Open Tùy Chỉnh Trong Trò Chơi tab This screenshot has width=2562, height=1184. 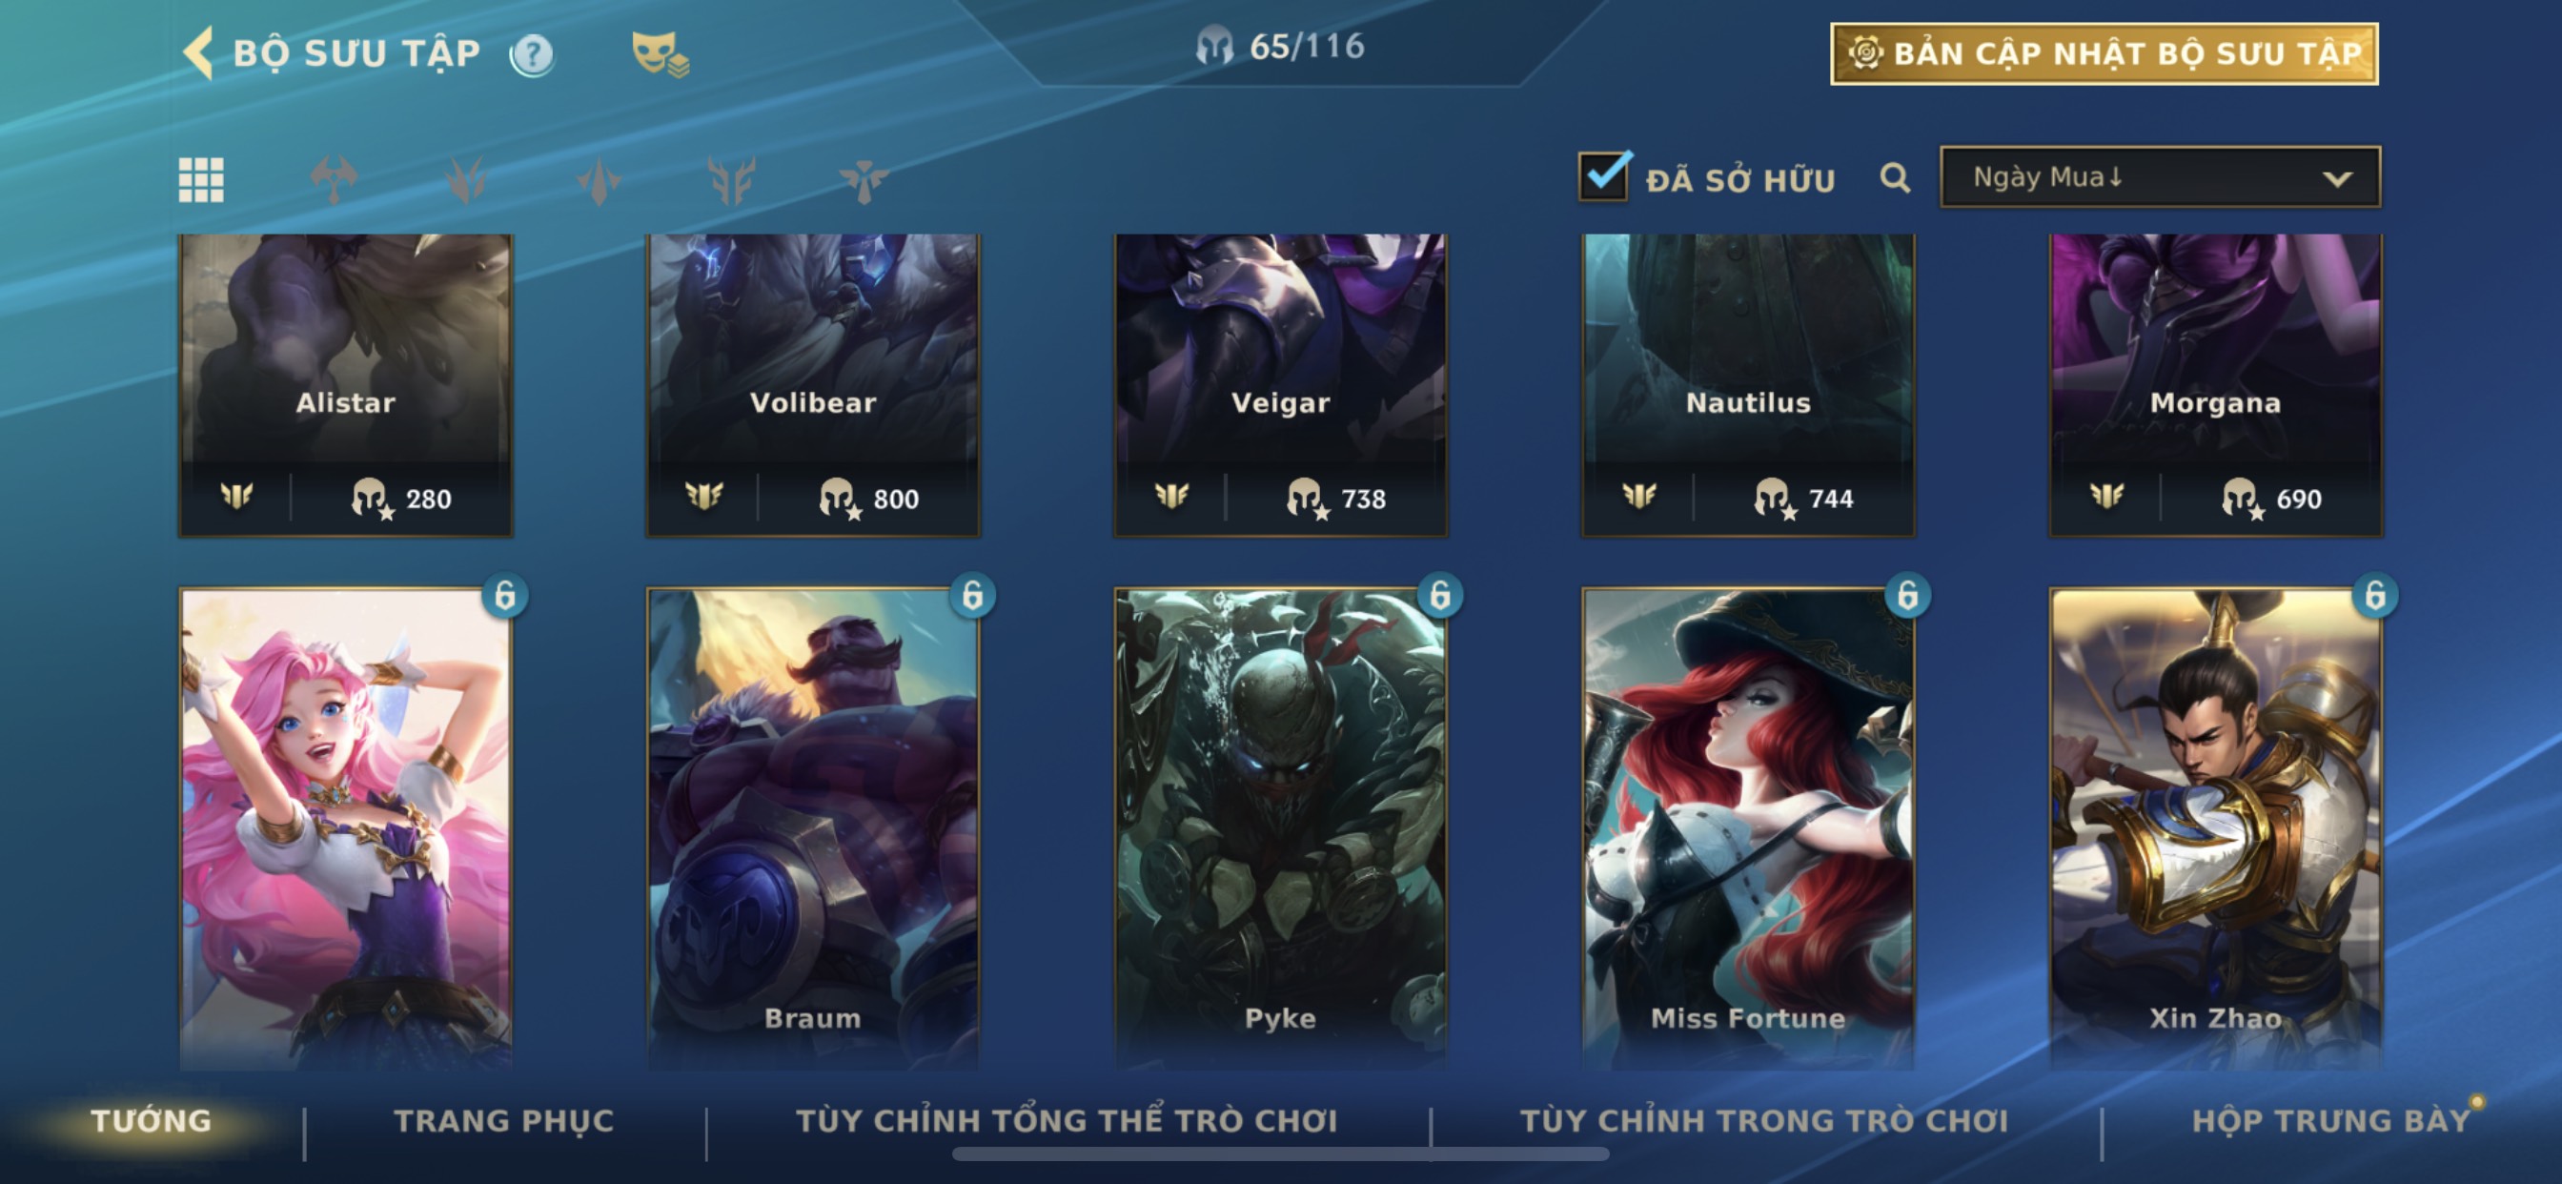coord(1763,1120)
